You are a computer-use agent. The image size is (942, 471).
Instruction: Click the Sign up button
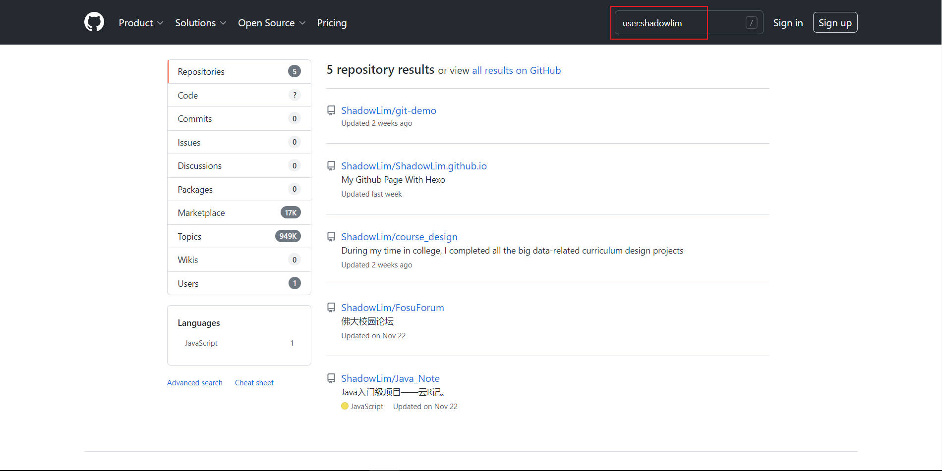835,23
